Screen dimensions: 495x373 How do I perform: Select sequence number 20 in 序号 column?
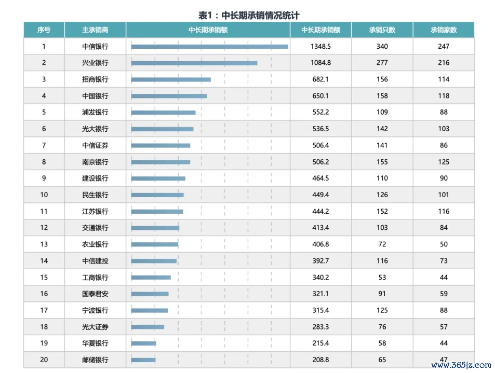44,360
